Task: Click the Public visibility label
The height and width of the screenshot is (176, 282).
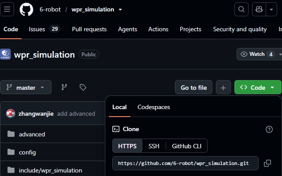Action: [89, 54]
